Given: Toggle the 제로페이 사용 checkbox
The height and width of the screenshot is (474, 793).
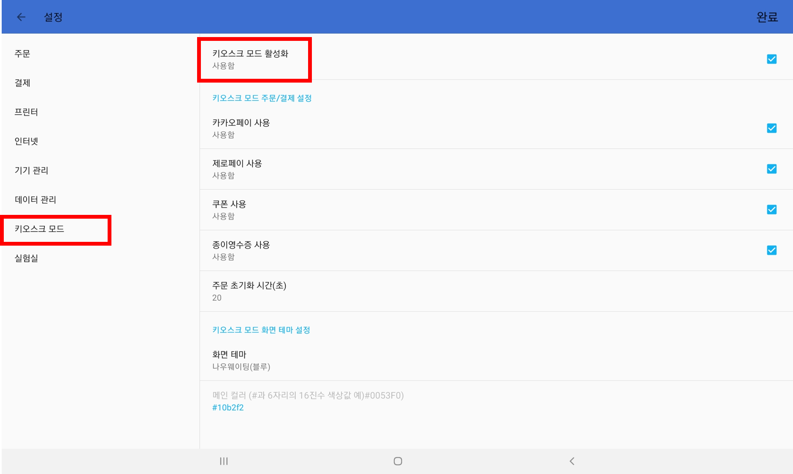Looking at the screenshot, I should coord(771,169).
